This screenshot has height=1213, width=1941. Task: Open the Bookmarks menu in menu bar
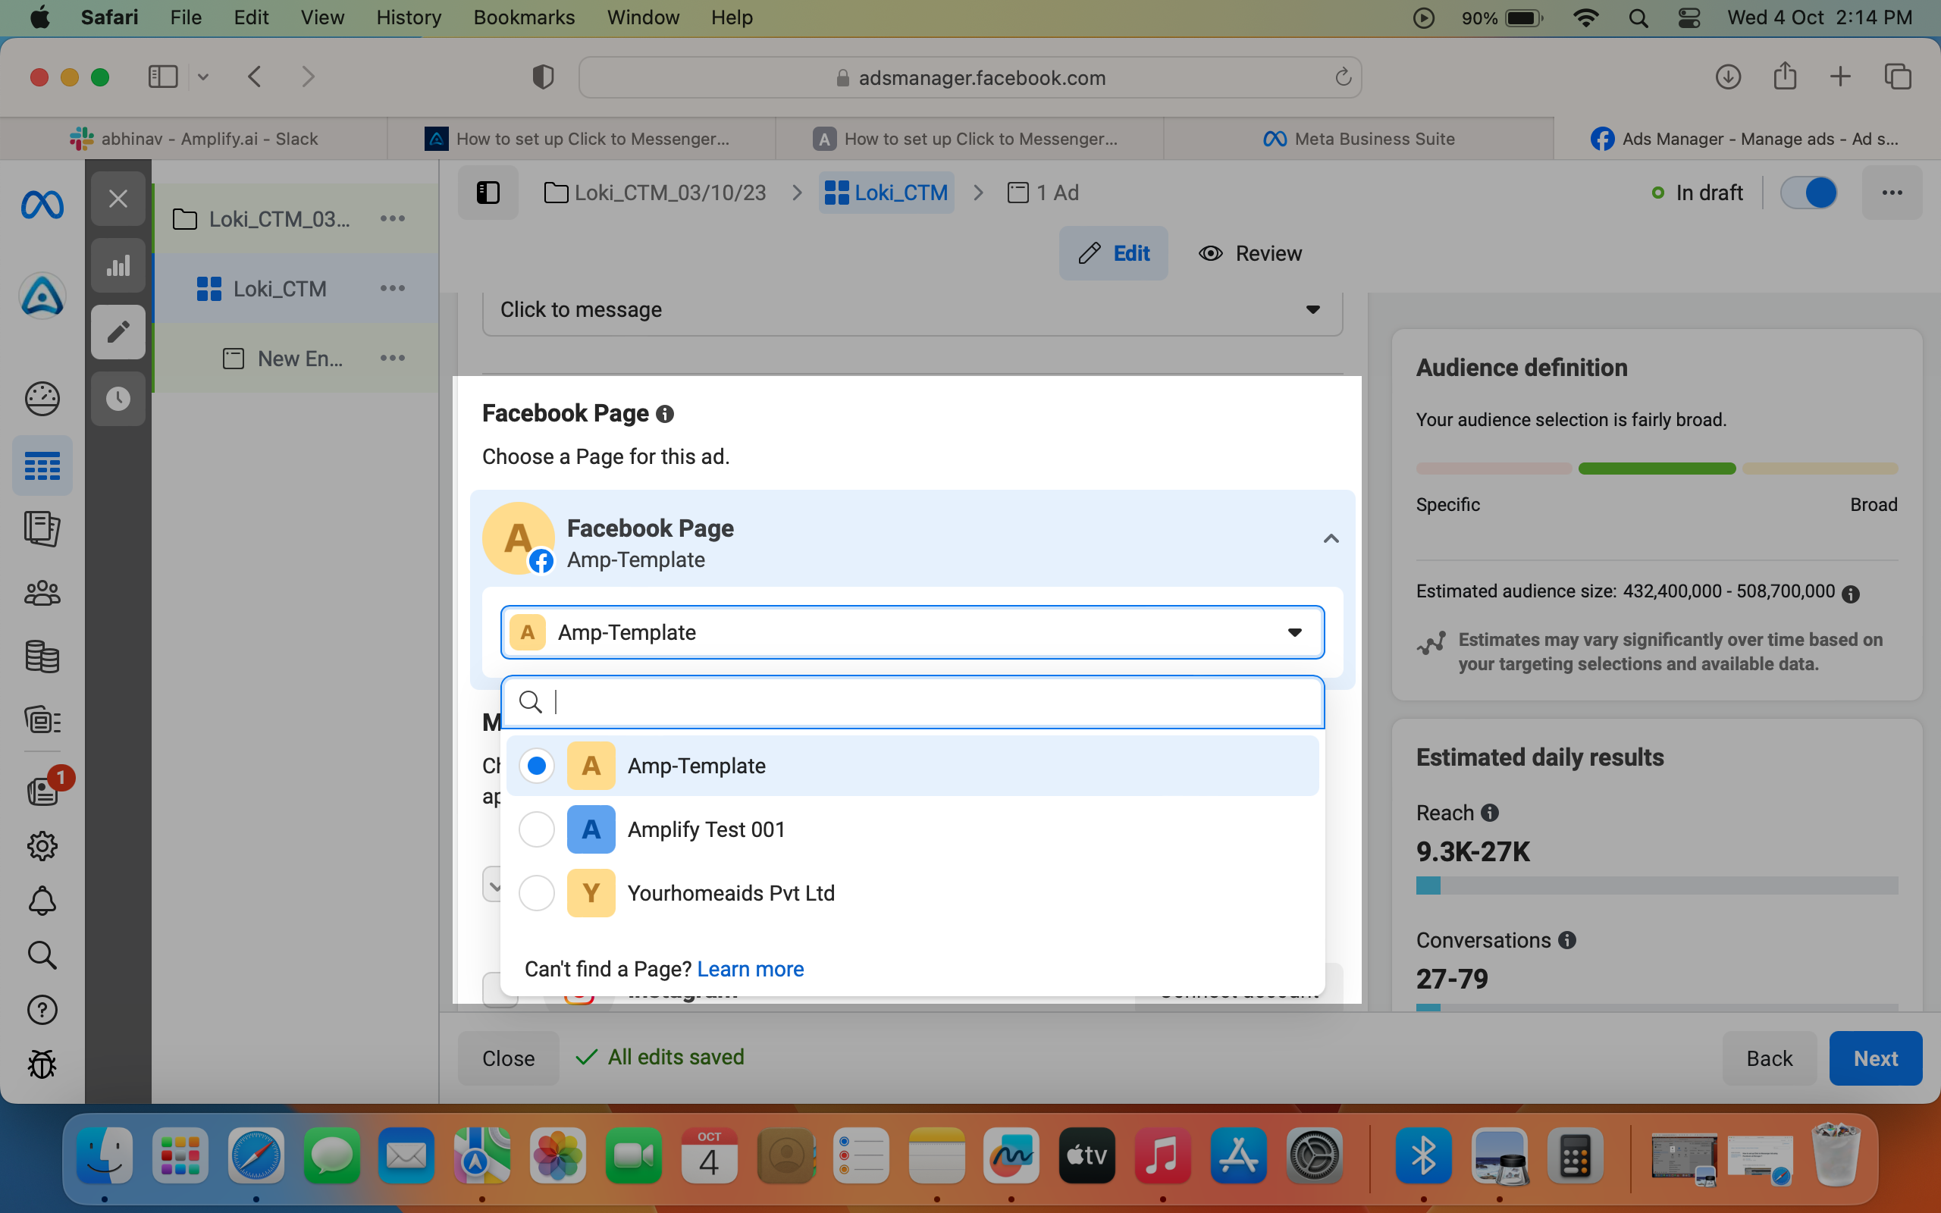tap(524, 17)
